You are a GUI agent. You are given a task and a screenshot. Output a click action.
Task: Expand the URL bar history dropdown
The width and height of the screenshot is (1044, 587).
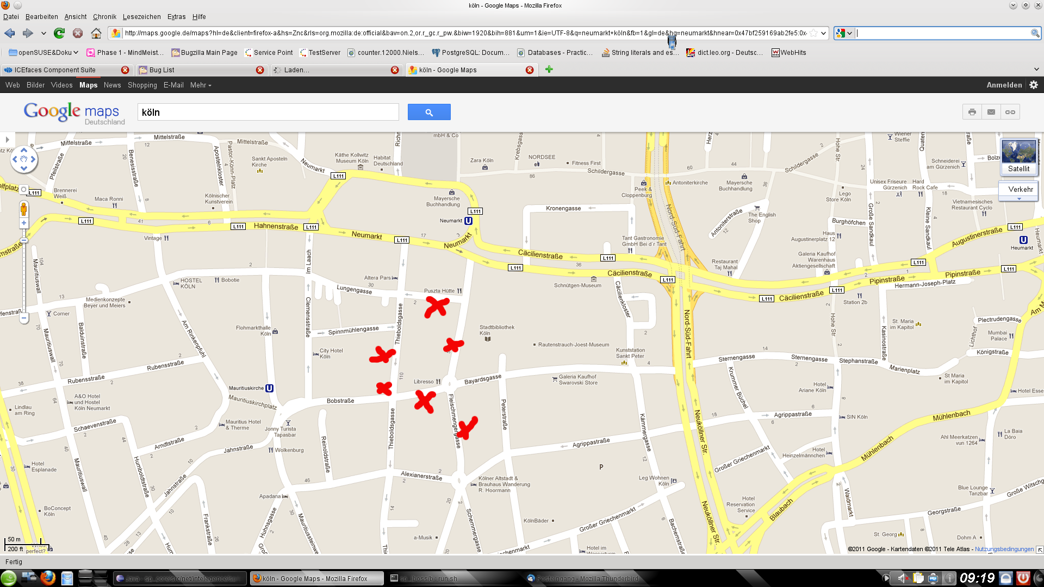[x=823, y=33]
